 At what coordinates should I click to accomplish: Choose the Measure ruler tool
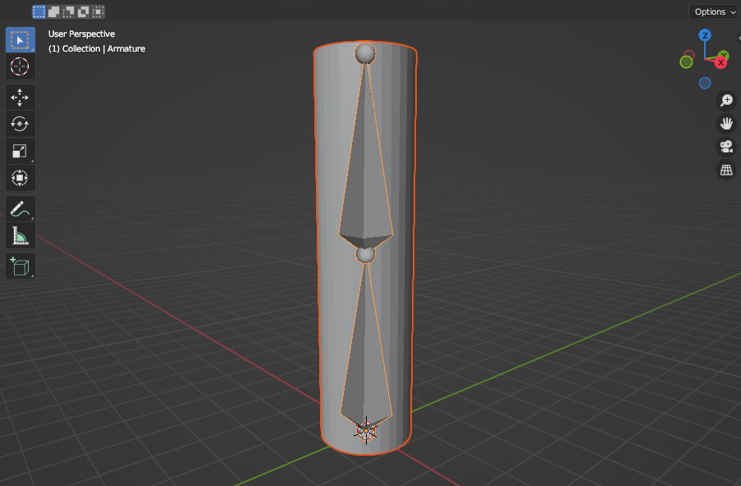tap(20, 235)
